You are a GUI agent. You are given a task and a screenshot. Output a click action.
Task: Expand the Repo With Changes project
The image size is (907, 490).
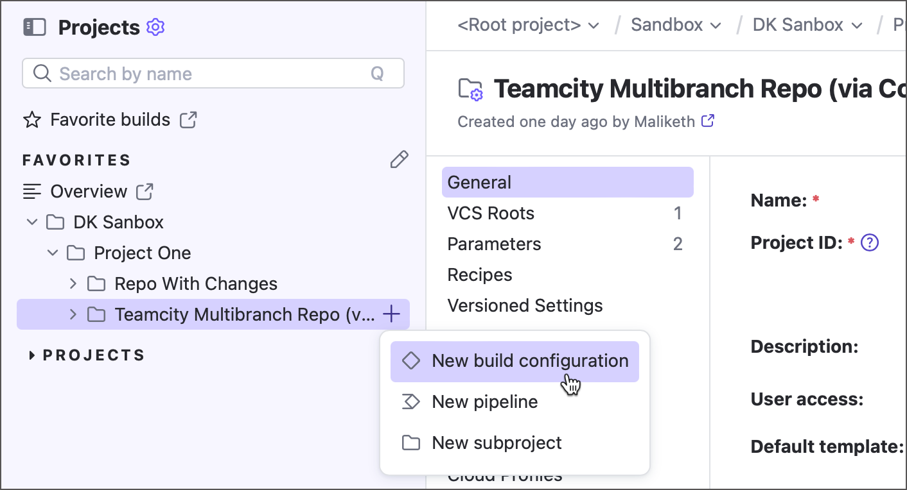pos(73,283)
